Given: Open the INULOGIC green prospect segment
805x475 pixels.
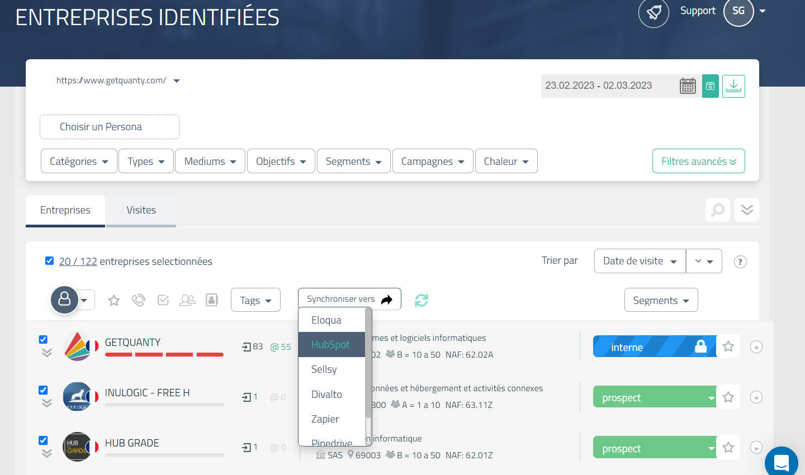Looking at the screenshot, I should pyautogui.click(x=655, y=397).
